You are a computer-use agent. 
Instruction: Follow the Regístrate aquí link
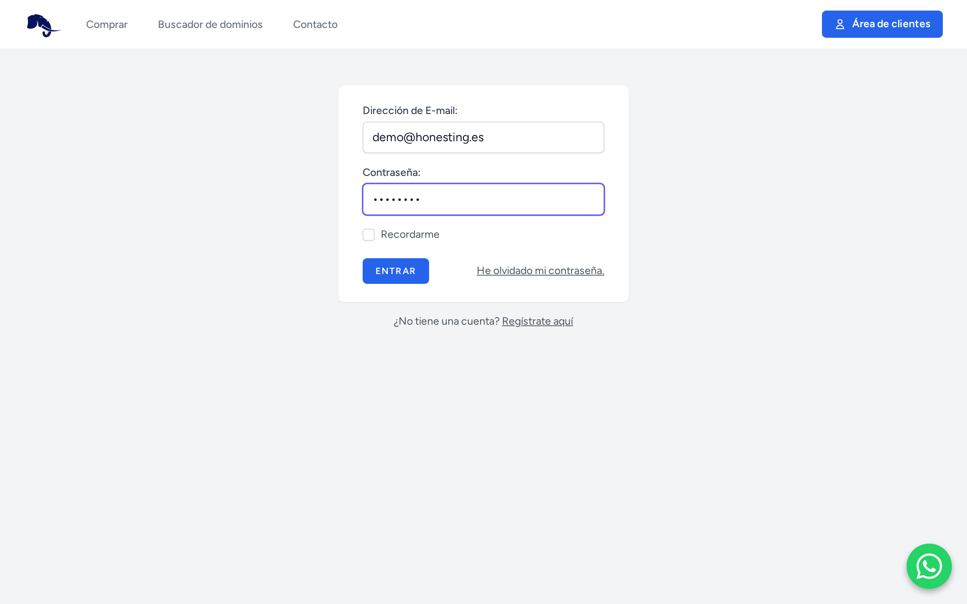pos(538,321)
